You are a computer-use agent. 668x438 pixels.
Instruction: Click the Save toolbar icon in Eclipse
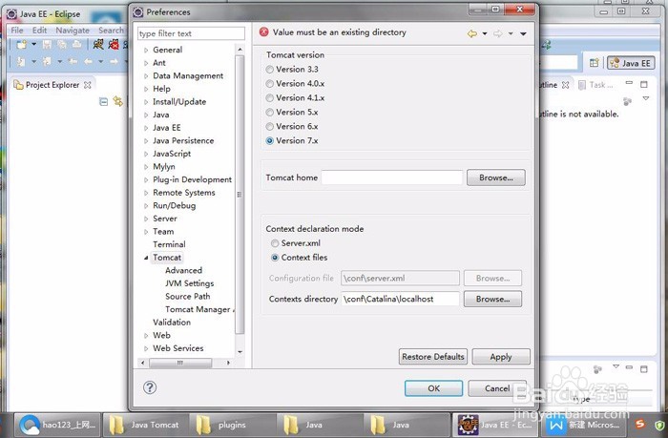pos(47,44)
